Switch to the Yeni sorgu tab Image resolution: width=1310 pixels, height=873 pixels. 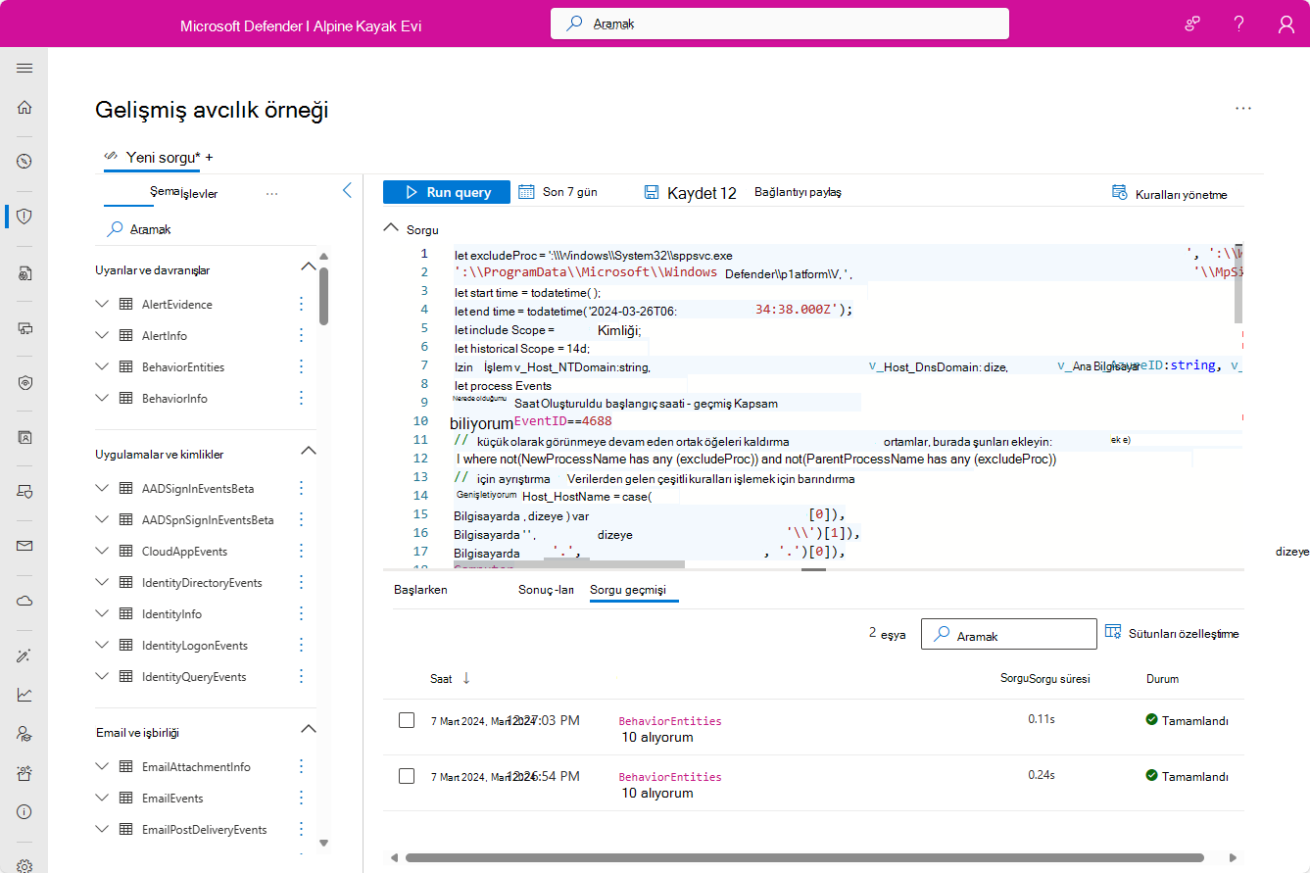152,157
